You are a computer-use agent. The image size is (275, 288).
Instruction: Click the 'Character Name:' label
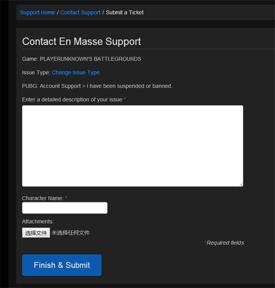tap(43, 198)
